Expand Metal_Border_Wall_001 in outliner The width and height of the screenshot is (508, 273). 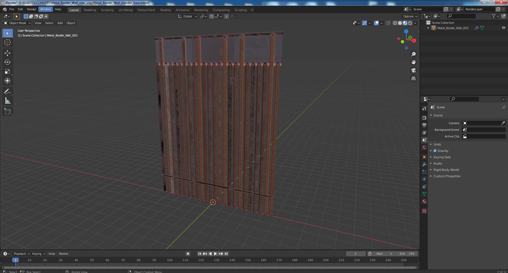coord(428,28)
